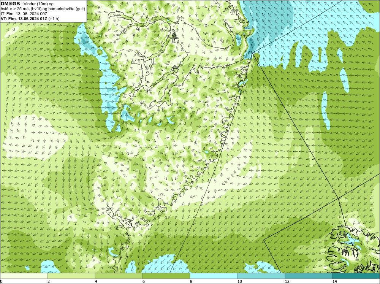Click the 0-2 m/s palest legend color band
Screen dimensions: 380x284
click(24, 276)
